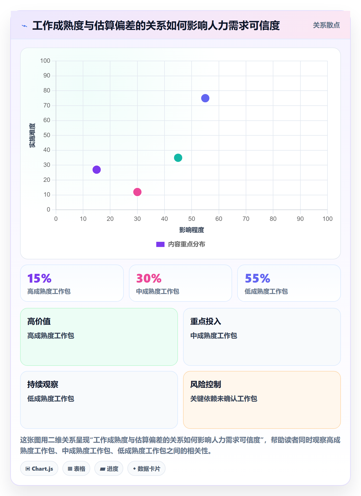Image resolution: width=361 pixels, height=496 pixels.
Task: Click the lightning bolt icon beside the title
Action: (x=24, y=26)
